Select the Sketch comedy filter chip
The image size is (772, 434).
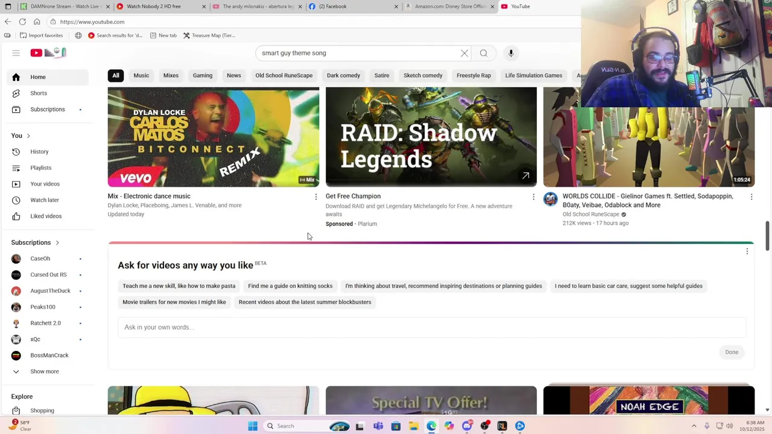pyautogui.click(x=423, y=75)
